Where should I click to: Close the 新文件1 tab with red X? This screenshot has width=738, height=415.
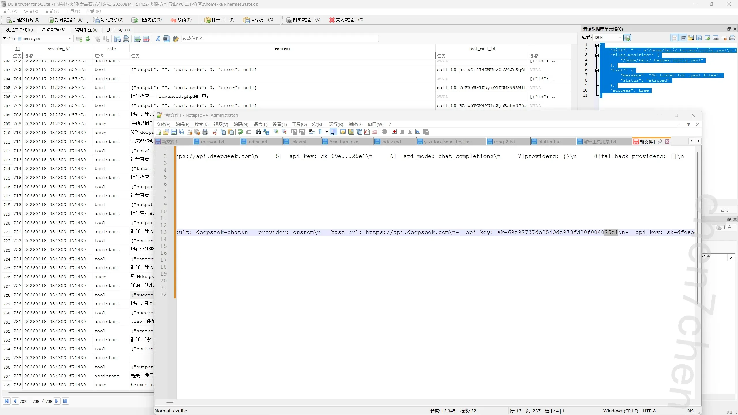(667, 142)
